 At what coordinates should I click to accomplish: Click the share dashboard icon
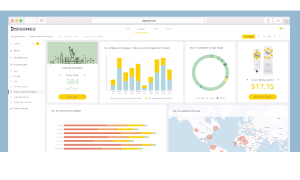point(275,36)
